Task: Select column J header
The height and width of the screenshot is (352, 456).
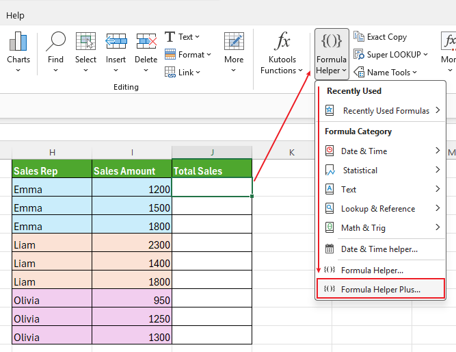Action: point(212,153)
